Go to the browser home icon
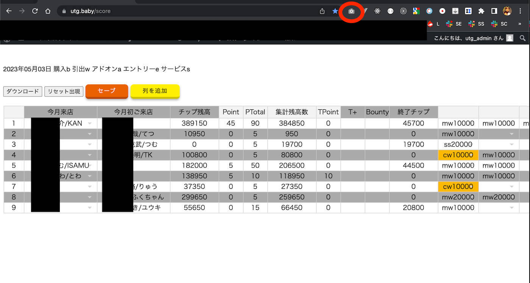The image size is (530, 283). point(48,11)
